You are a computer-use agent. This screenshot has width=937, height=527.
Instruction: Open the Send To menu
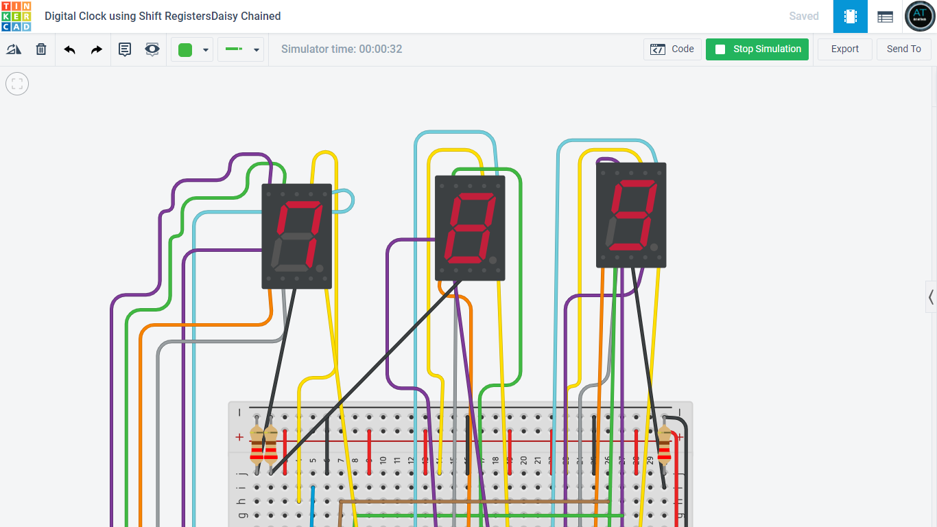click(x=903, y=49)
